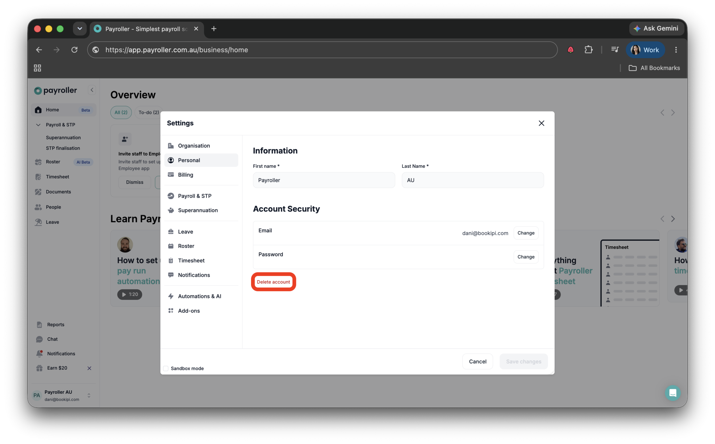Show next Learn Payroller cards

pos(673,219)
